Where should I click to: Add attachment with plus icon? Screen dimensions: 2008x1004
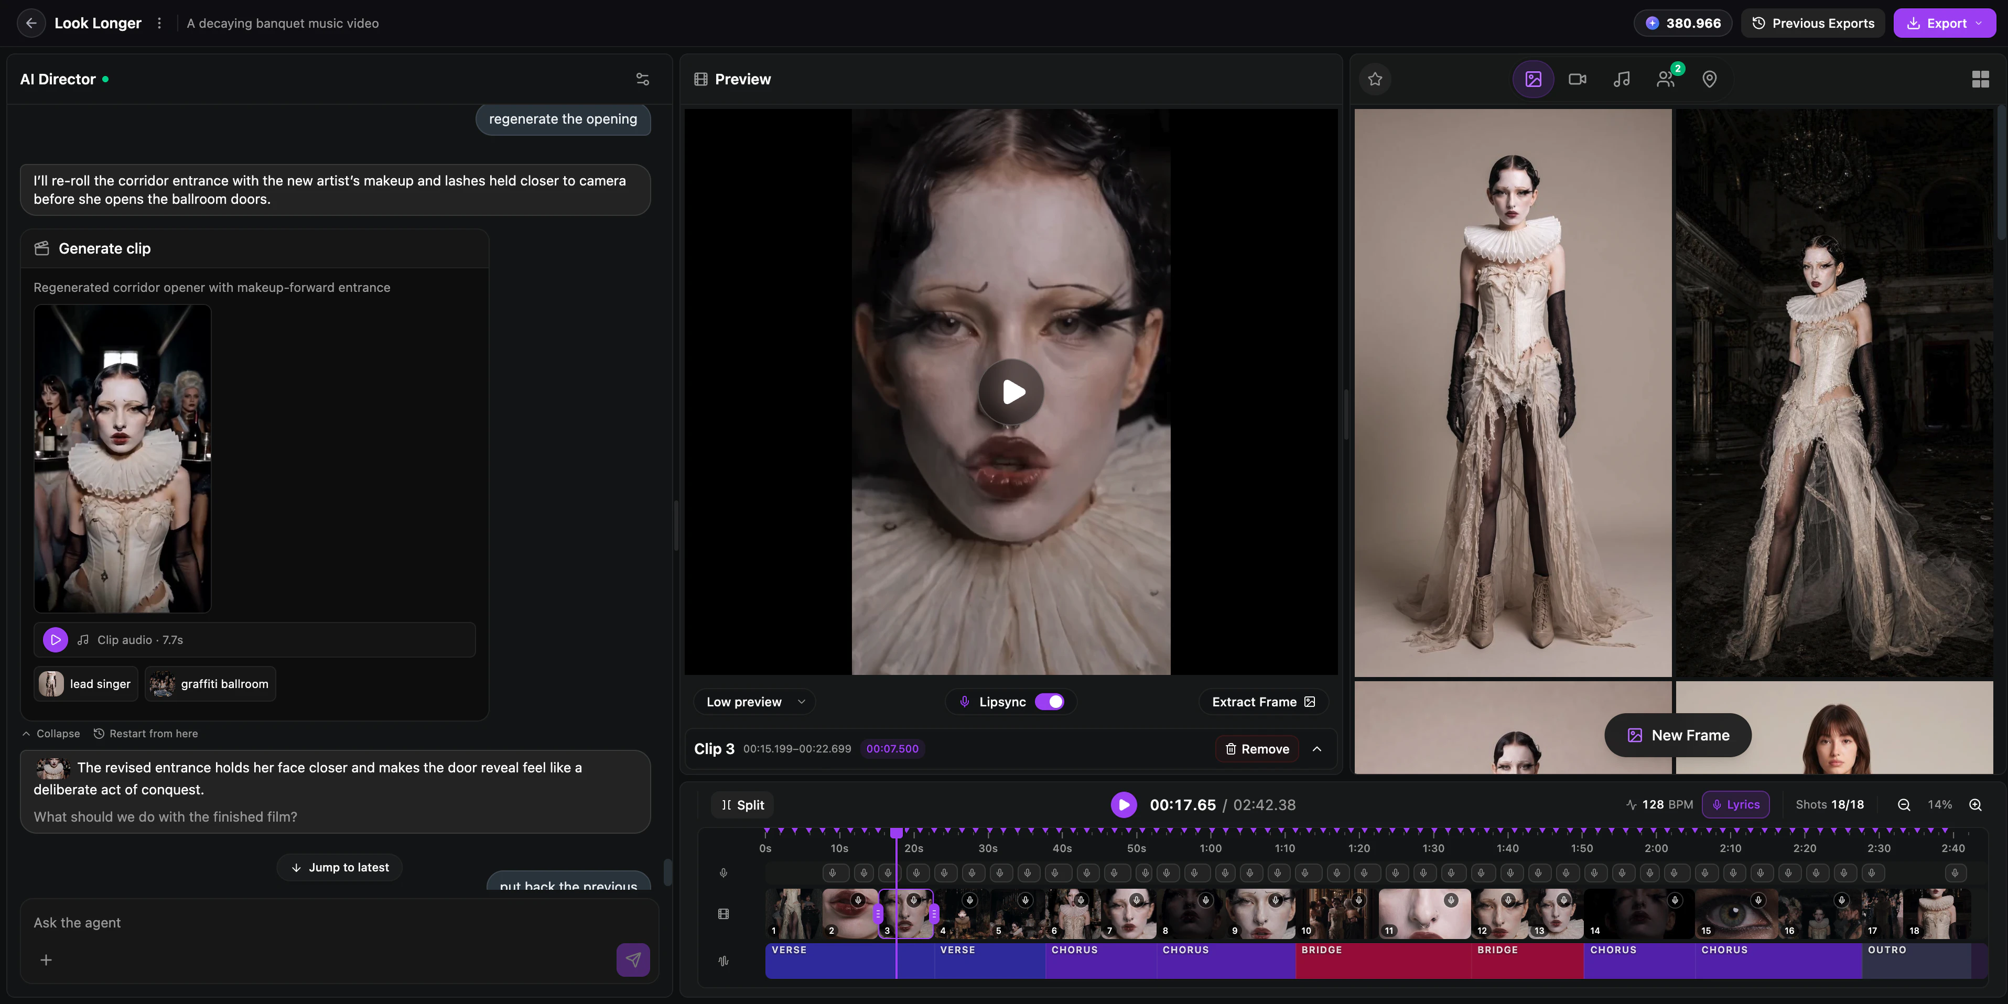pyautogui.click(x=46, y=959)
